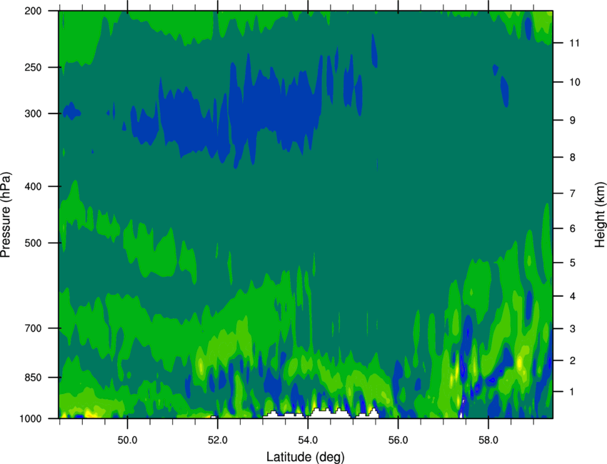This screenshot has width=607, height=464.
Task: Select the Latitude (deg) axis title
Action: (305, 457)
